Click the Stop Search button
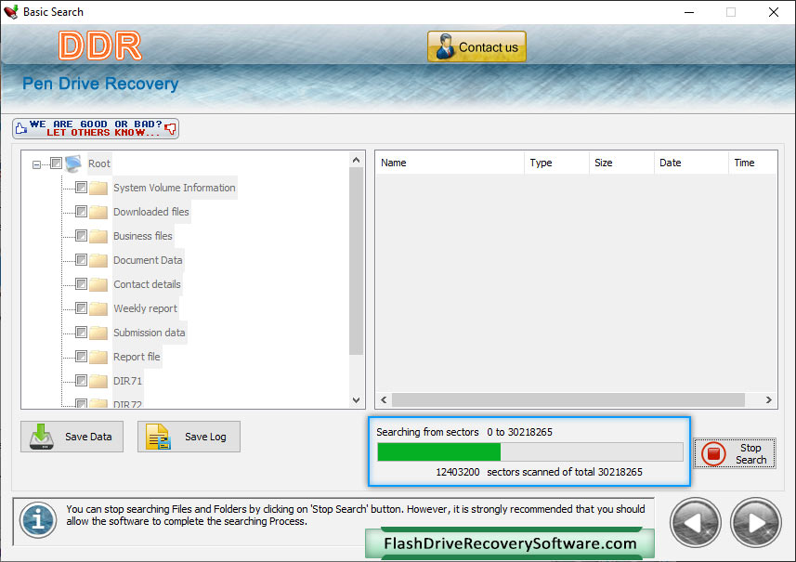The height and width of the screenshot is (562, 796). click(x=735, y=453)
